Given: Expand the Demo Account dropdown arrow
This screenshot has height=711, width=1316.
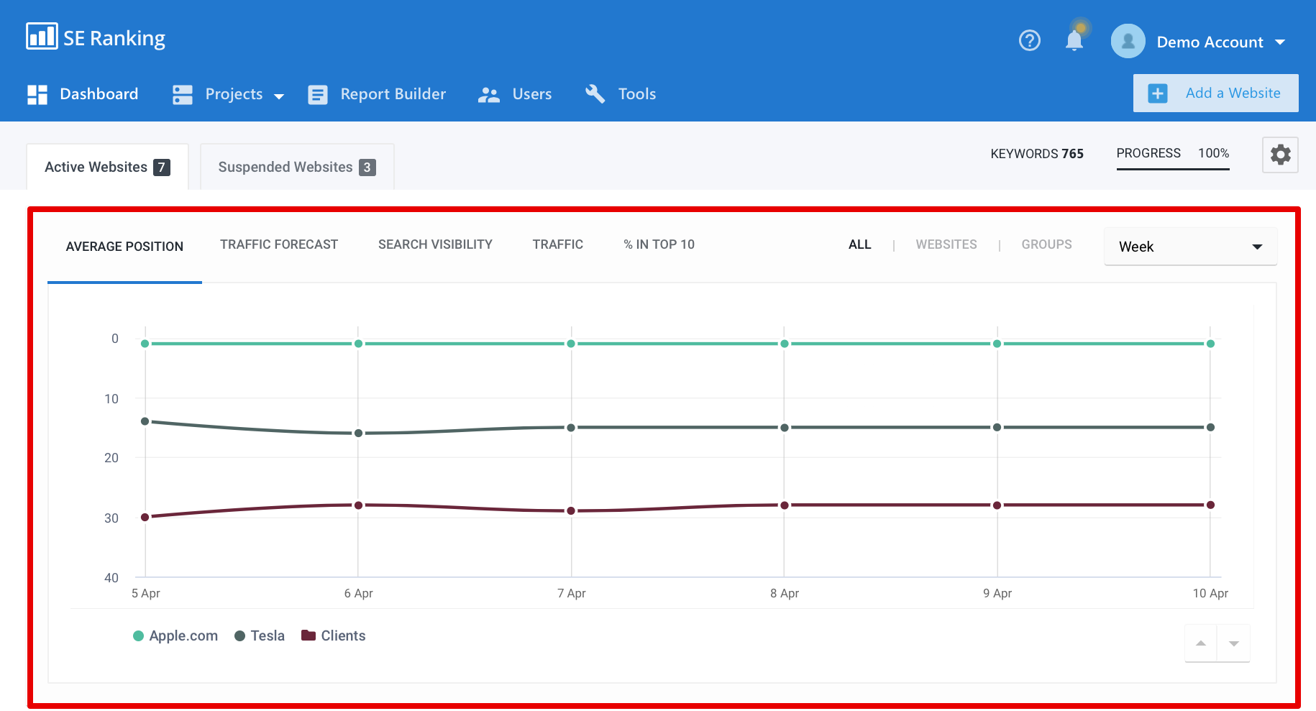Looking at the screenshot, I should (1280, 42).
